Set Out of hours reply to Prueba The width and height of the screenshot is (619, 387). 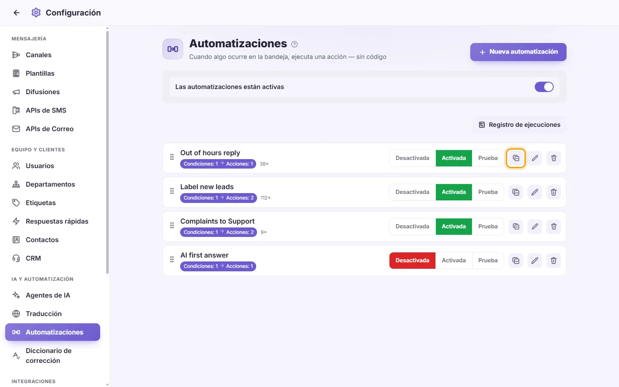[488, 158]
